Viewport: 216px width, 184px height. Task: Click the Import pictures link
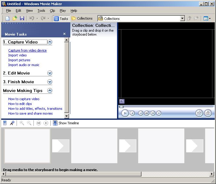point(19,60)
